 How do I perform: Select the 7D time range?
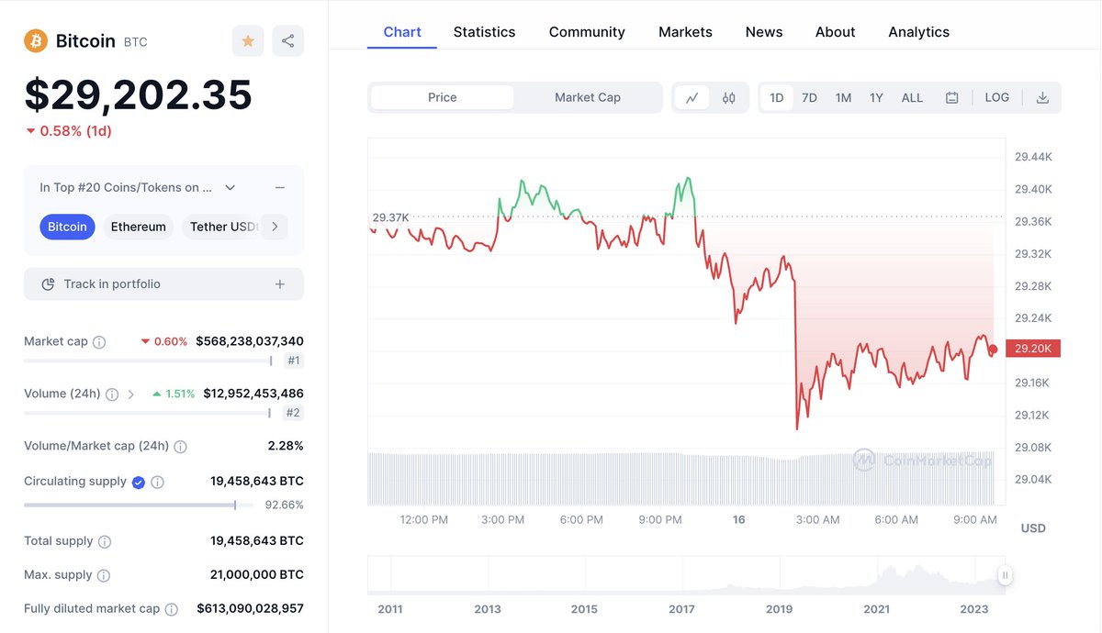coord(809,97)
